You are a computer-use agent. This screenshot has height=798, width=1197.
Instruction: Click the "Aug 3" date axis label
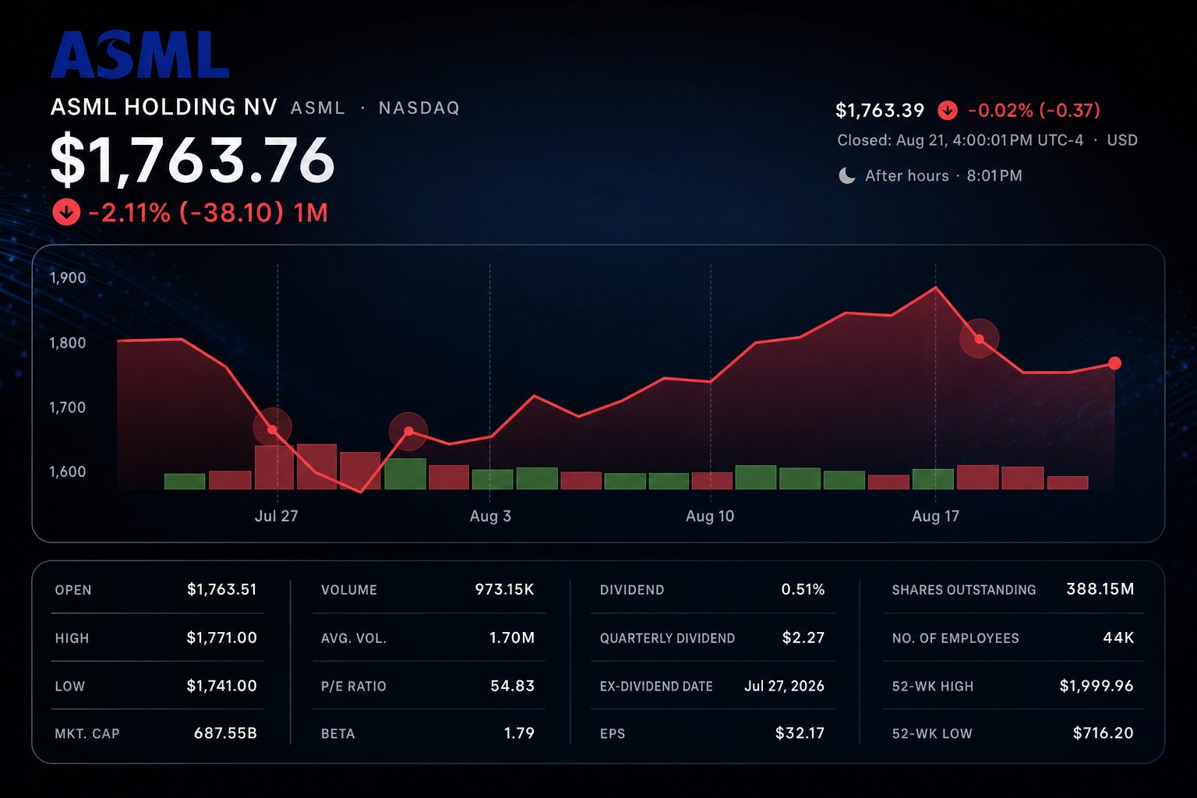(x=491, y=516)
